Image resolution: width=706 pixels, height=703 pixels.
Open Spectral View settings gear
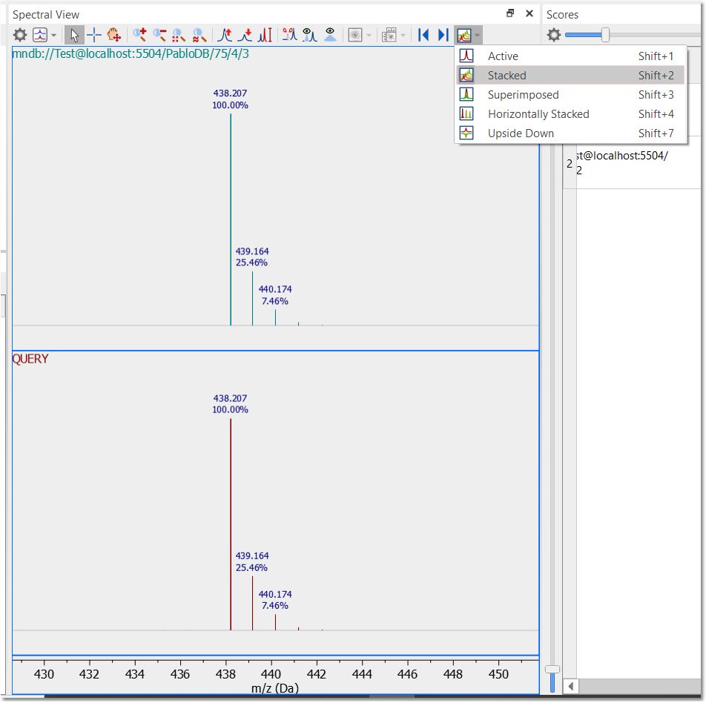coord(20,35)
